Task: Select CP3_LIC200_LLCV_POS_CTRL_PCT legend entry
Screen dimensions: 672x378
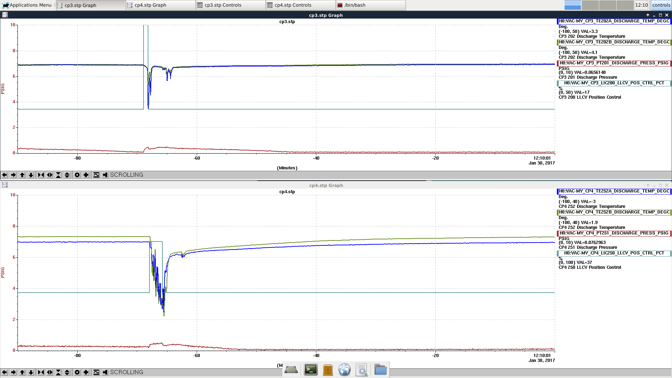Action: click(x=614, y=83)
